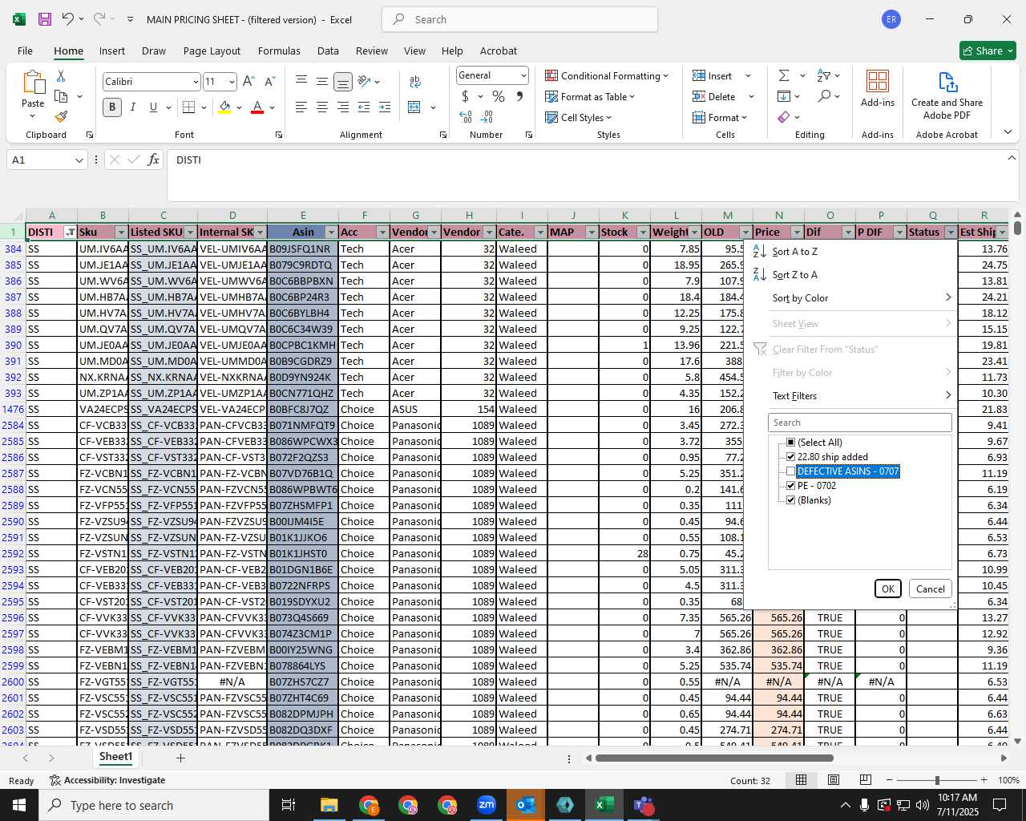Switch to Page Break Preview
This screenshot has height=821, width=1026.
pyautogui.click(x=866, y=780)
